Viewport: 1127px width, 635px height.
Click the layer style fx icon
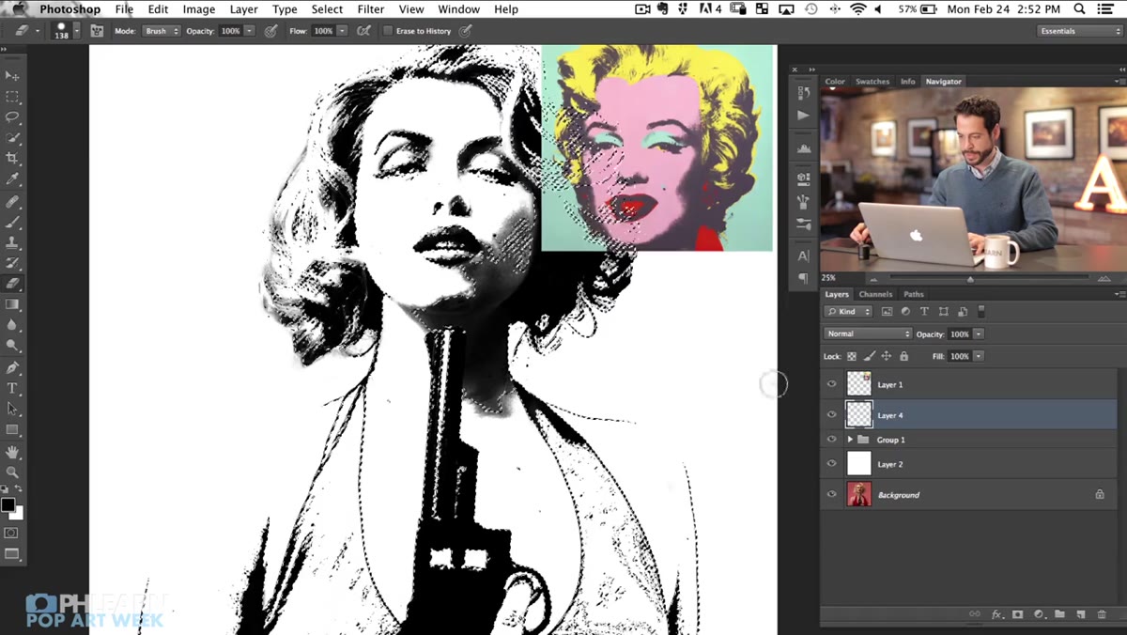[997, 614]
